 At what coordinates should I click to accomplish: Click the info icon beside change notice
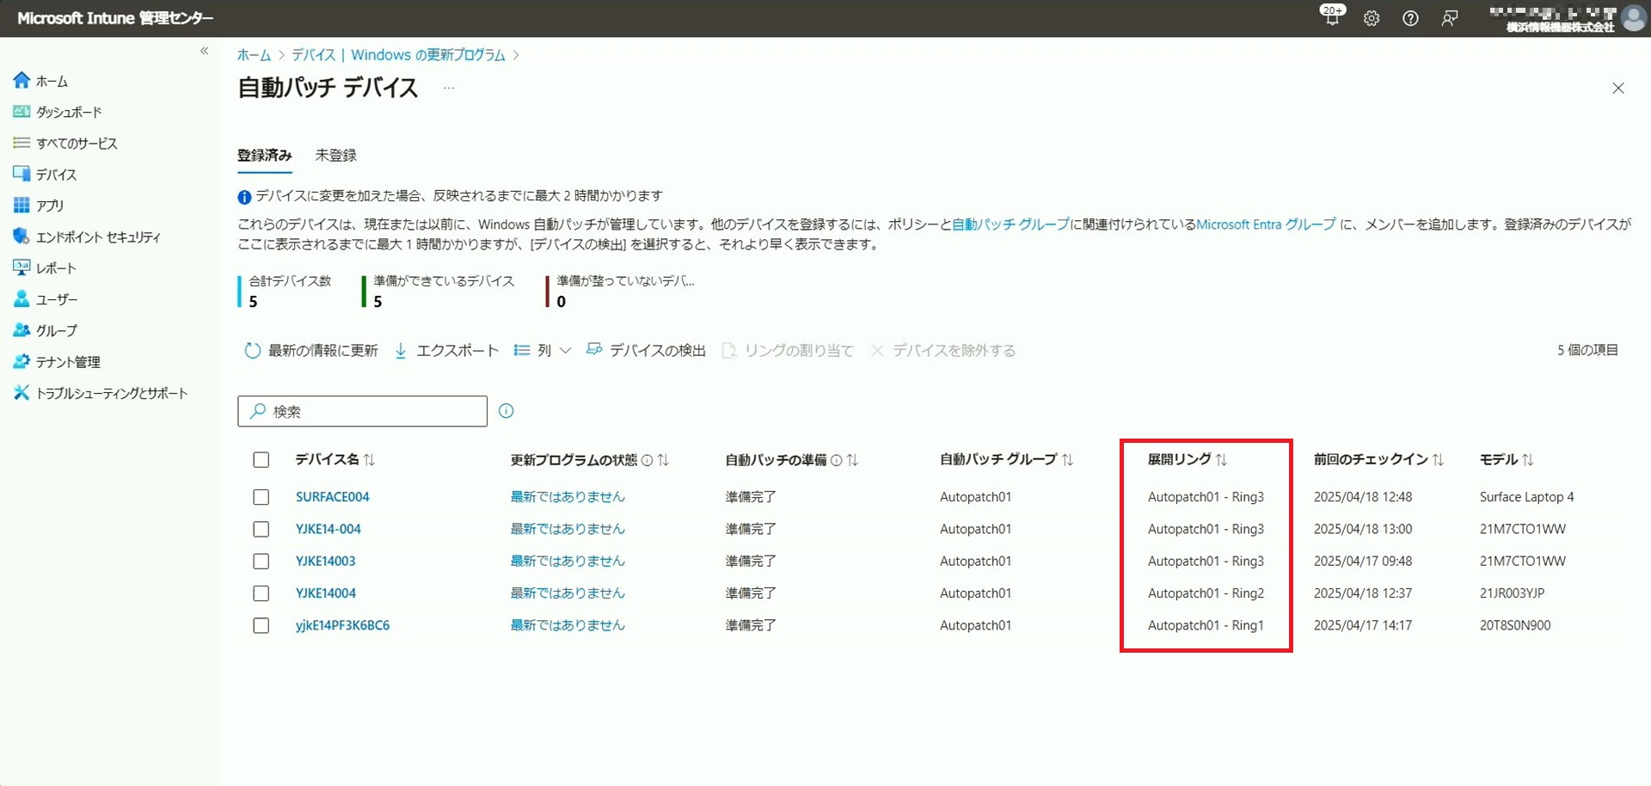(244, 197)
